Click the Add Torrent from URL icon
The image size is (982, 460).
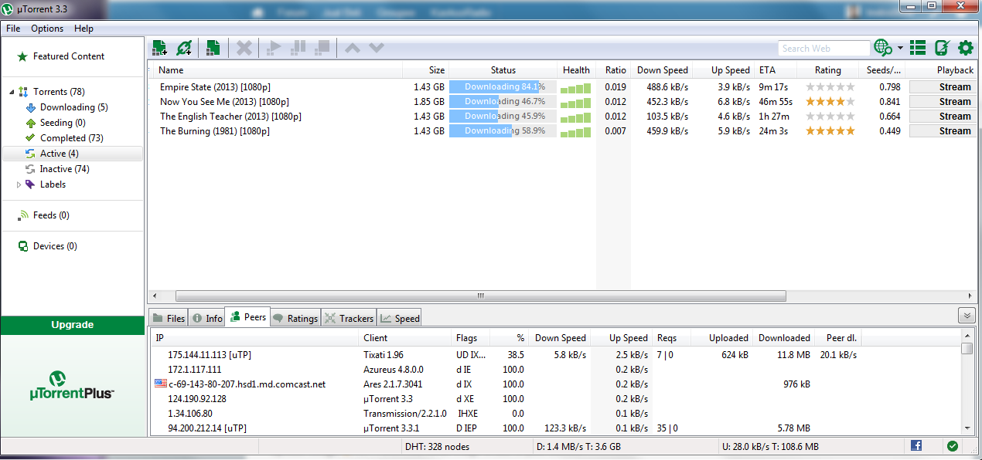(x=184, y=48)
